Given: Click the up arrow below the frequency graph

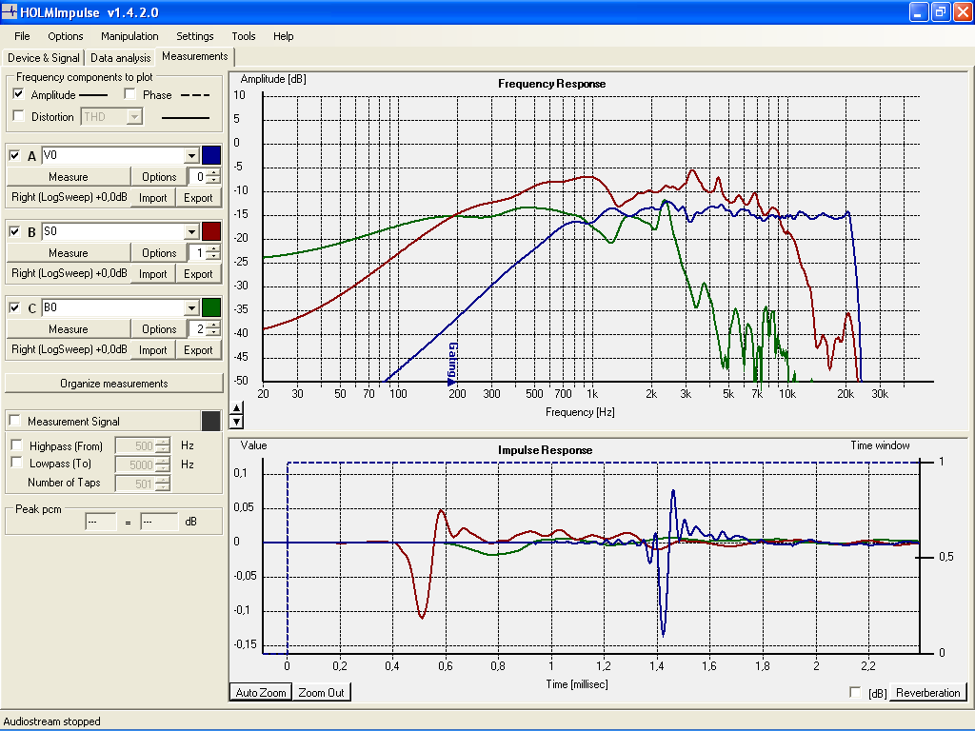Looking at the screenshot, I should (236, 408).
